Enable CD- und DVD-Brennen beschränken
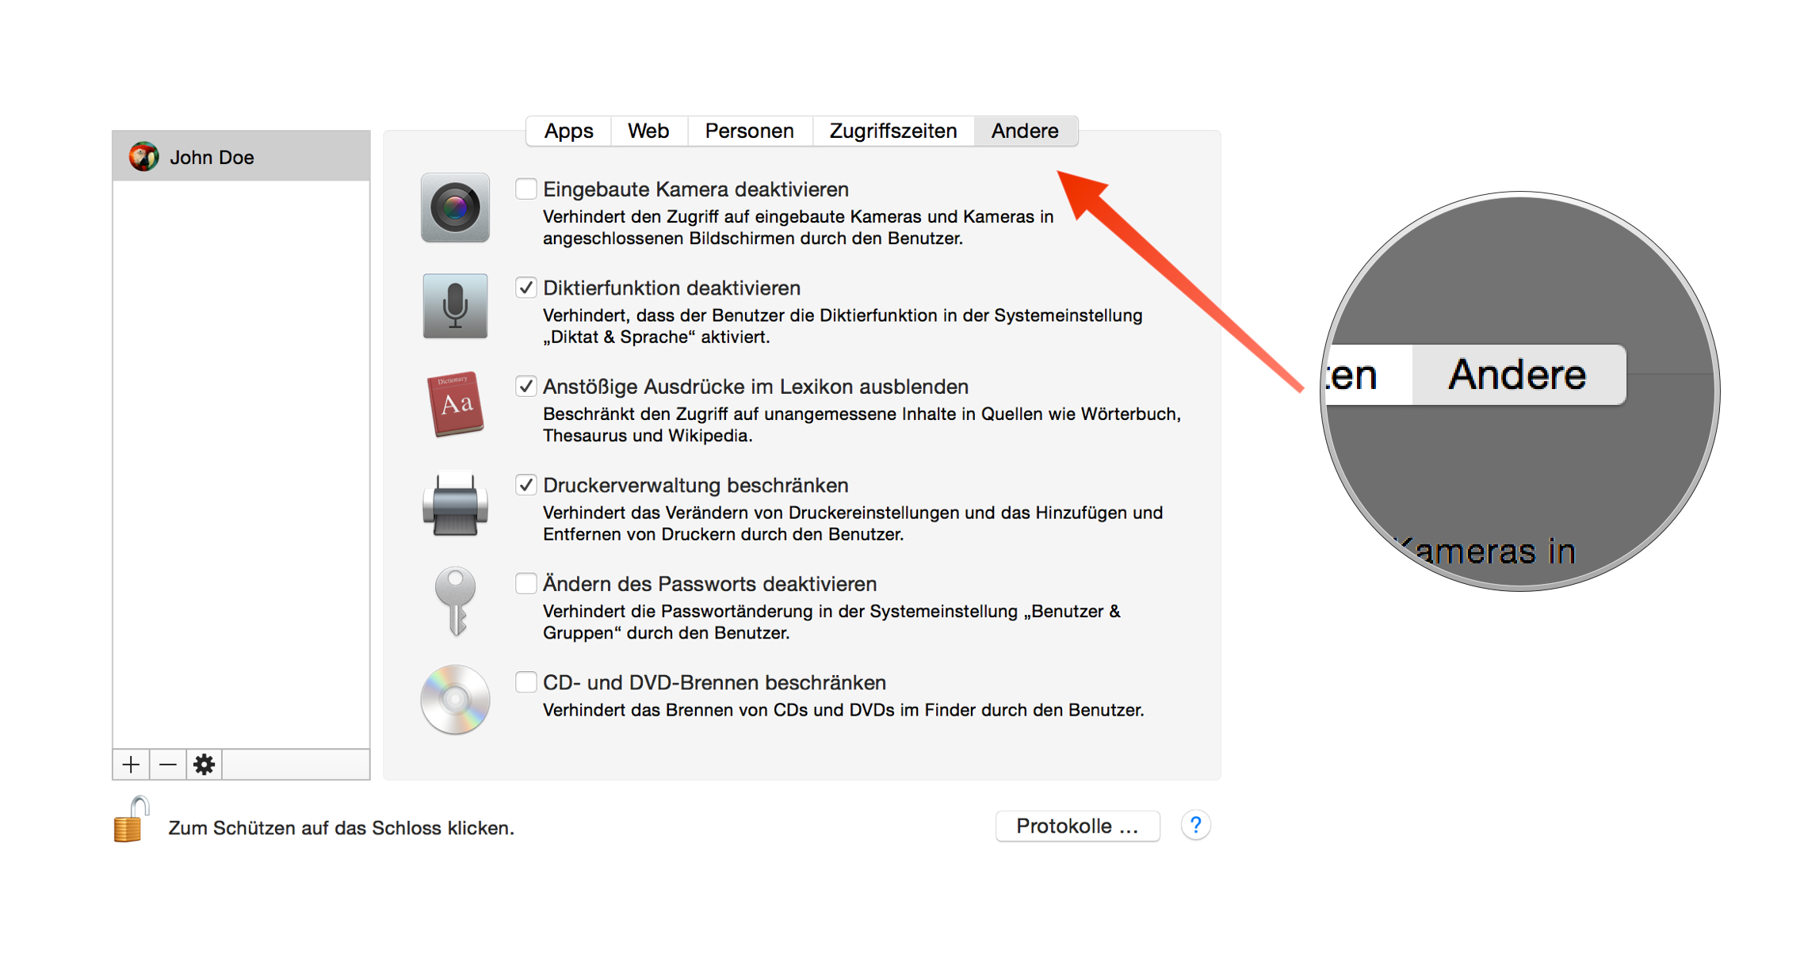The height and width of the screenshot is (954, 1804). (526, 681)
